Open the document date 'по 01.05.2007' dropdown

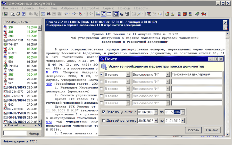coord(183,112)
